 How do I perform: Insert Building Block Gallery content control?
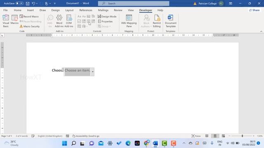(x=93, y=16)
